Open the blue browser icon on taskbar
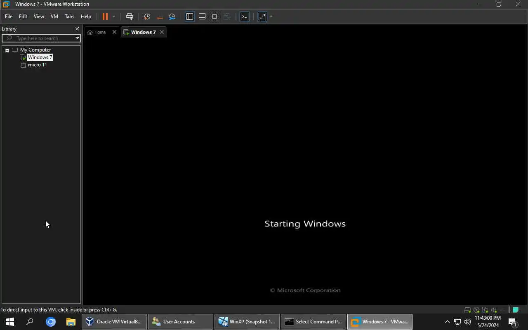 pyautogui.click(x=51, y=322)
